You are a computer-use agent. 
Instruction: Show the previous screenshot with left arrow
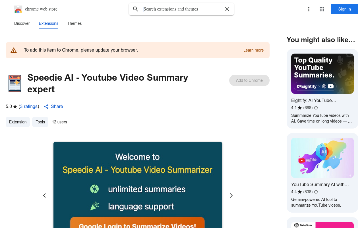click(x=44, y=196)
